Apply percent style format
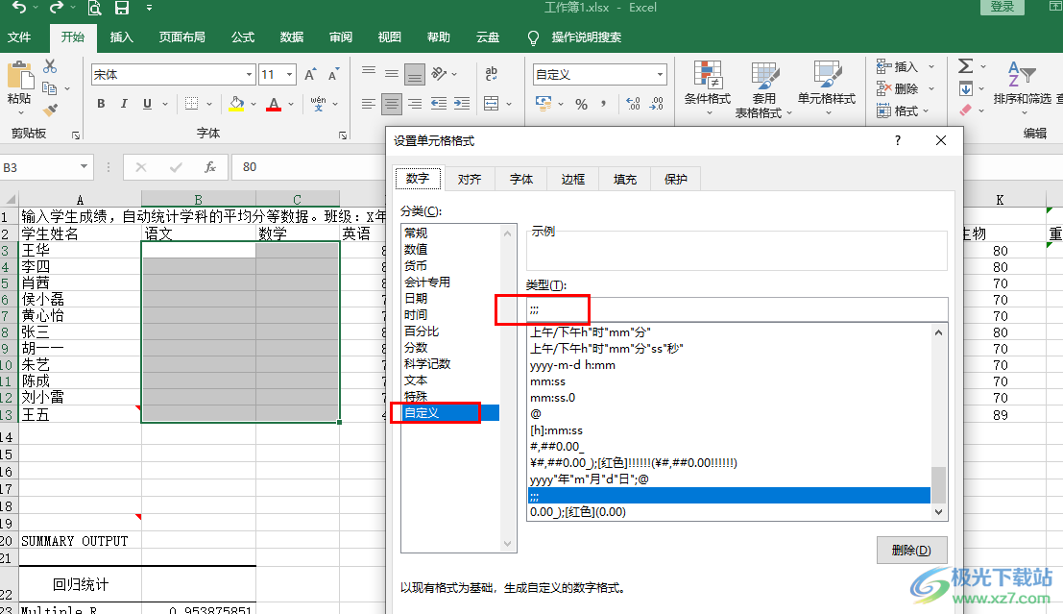The image size is (1063, 614). pos(581,104)
